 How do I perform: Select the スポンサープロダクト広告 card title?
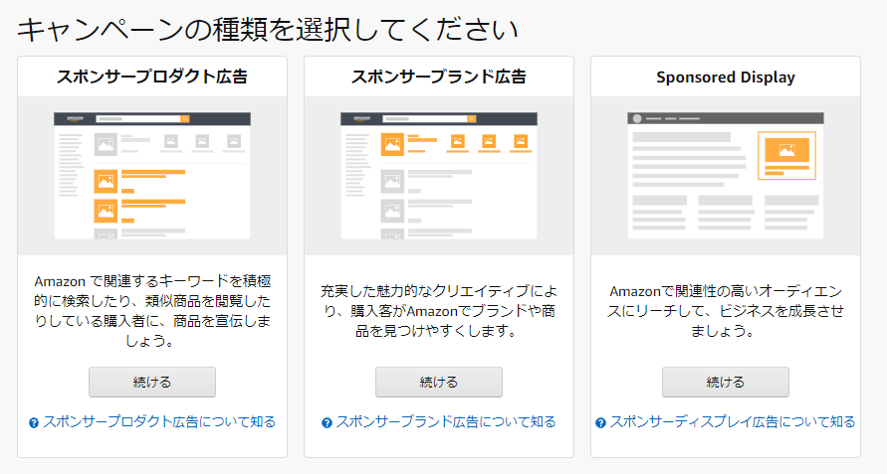click(152, 77)
